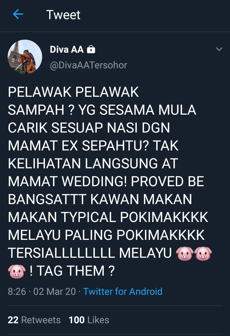
Task: Go back with the blue arrow
Action: [18, 15]
